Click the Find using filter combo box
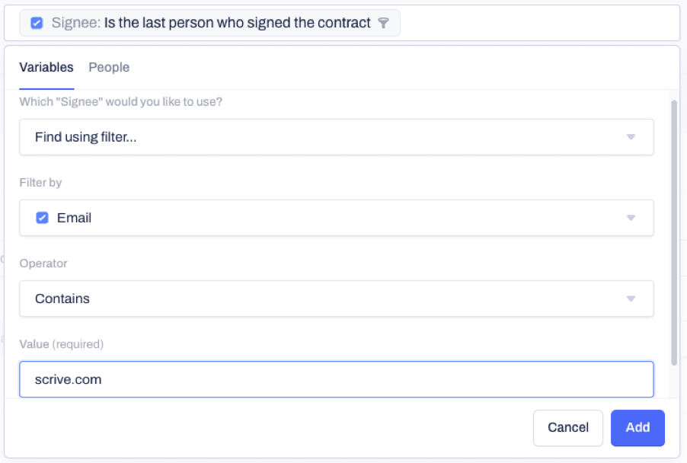Viewport: 687px width, 463px height. point(337,137)
